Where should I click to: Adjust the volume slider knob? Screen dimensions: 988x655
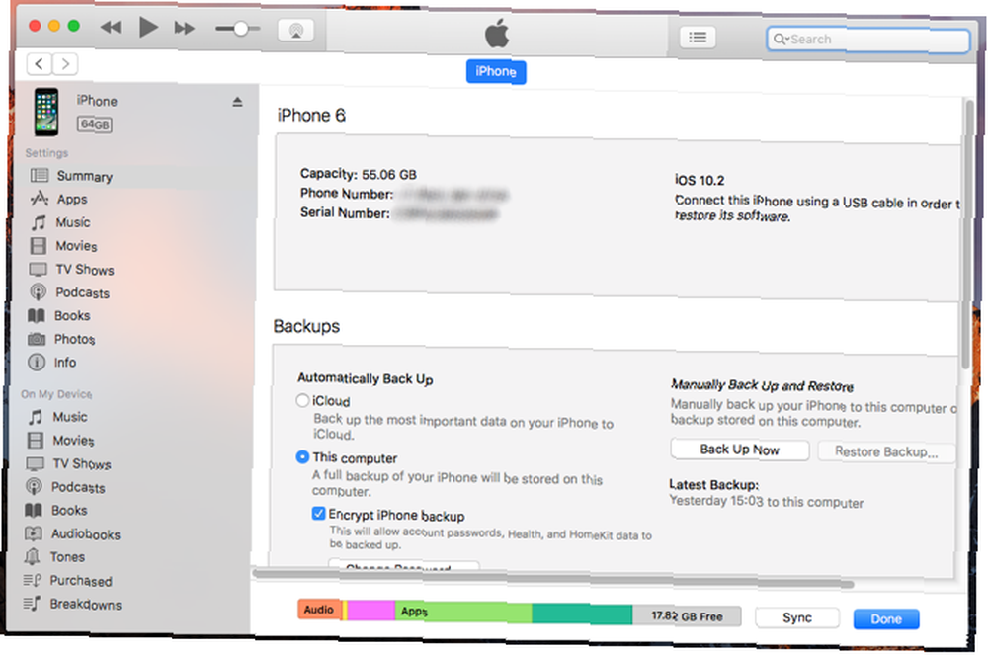[x=240, y=29]
